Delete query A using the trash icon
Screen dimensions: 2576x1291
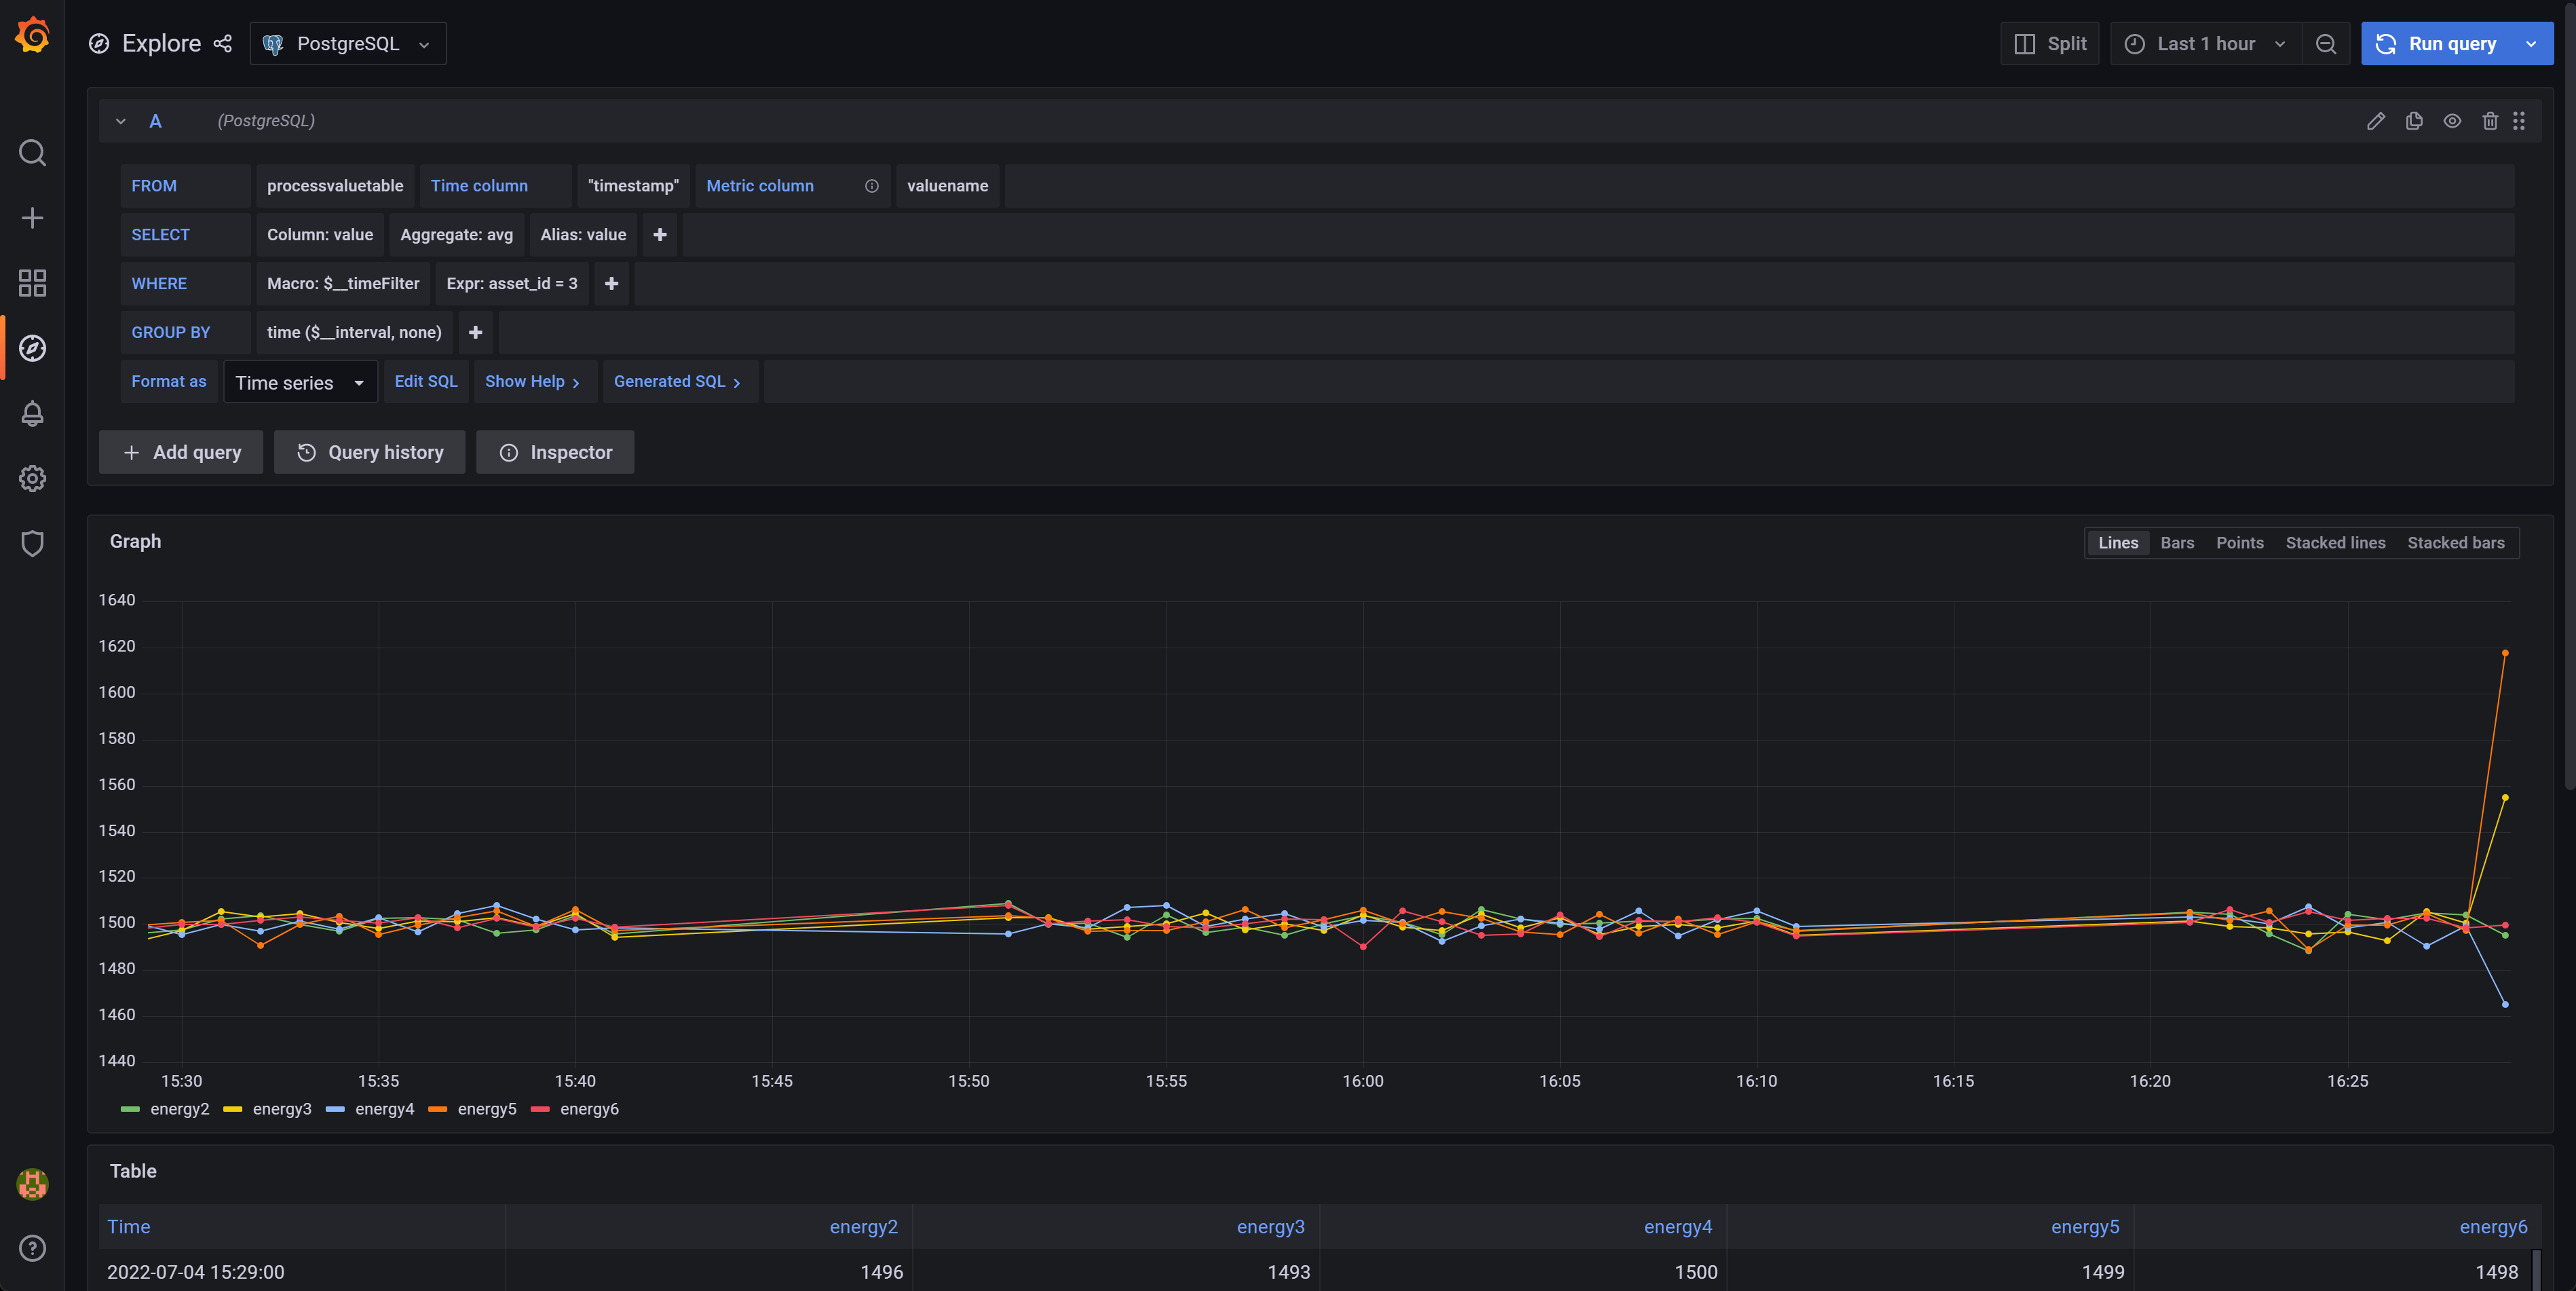click(x=2489, y=120)
